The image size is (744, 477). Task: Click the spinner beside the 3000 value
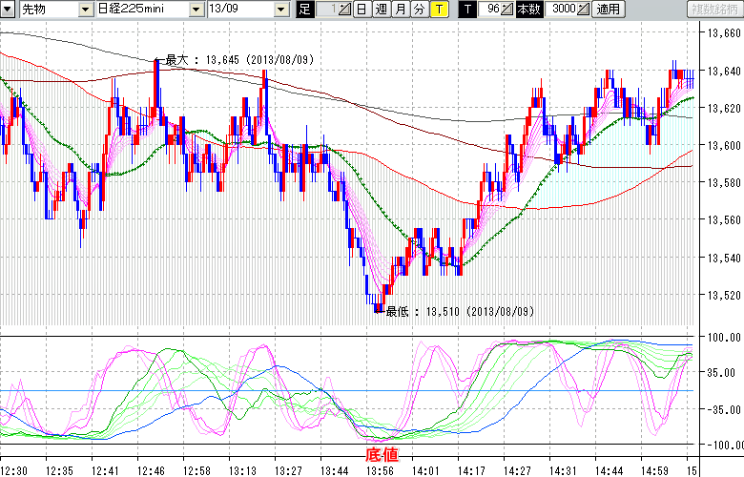click(x=584, y=9)
